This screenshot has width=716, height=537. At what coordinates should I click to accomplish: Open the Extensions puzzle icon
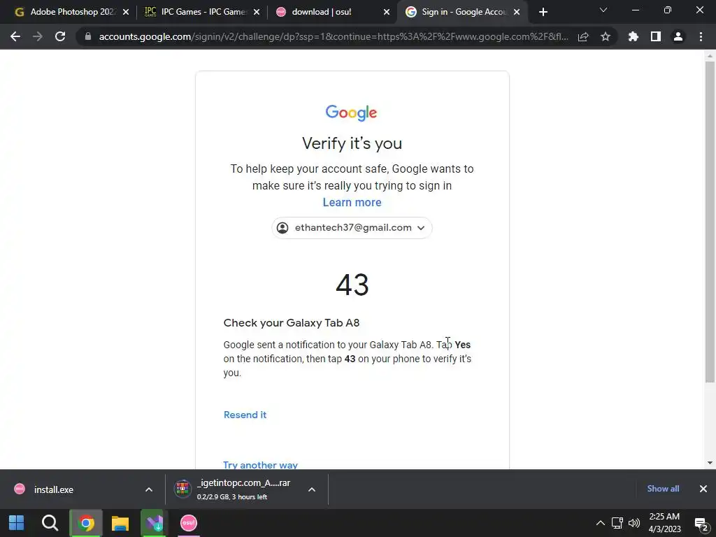click(633, 36)
